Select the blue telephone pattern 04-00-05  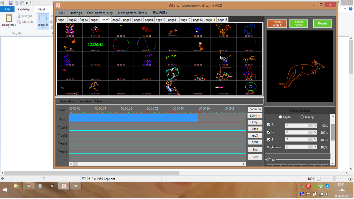tap(198, 30)
